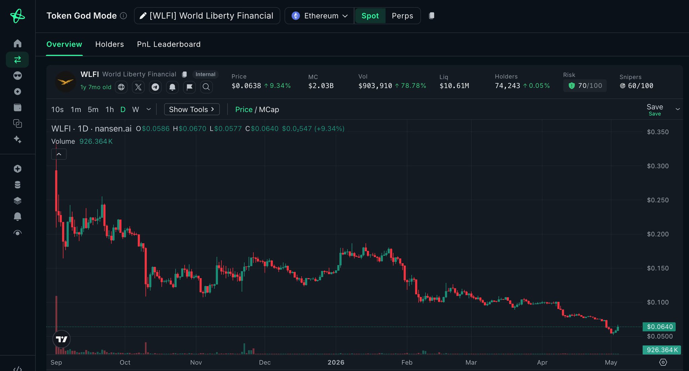Image resolution: width=689 pixels, height=371 pixels.
Task: Open the WLFI website globe icon
Action: [x=121, y=87]
